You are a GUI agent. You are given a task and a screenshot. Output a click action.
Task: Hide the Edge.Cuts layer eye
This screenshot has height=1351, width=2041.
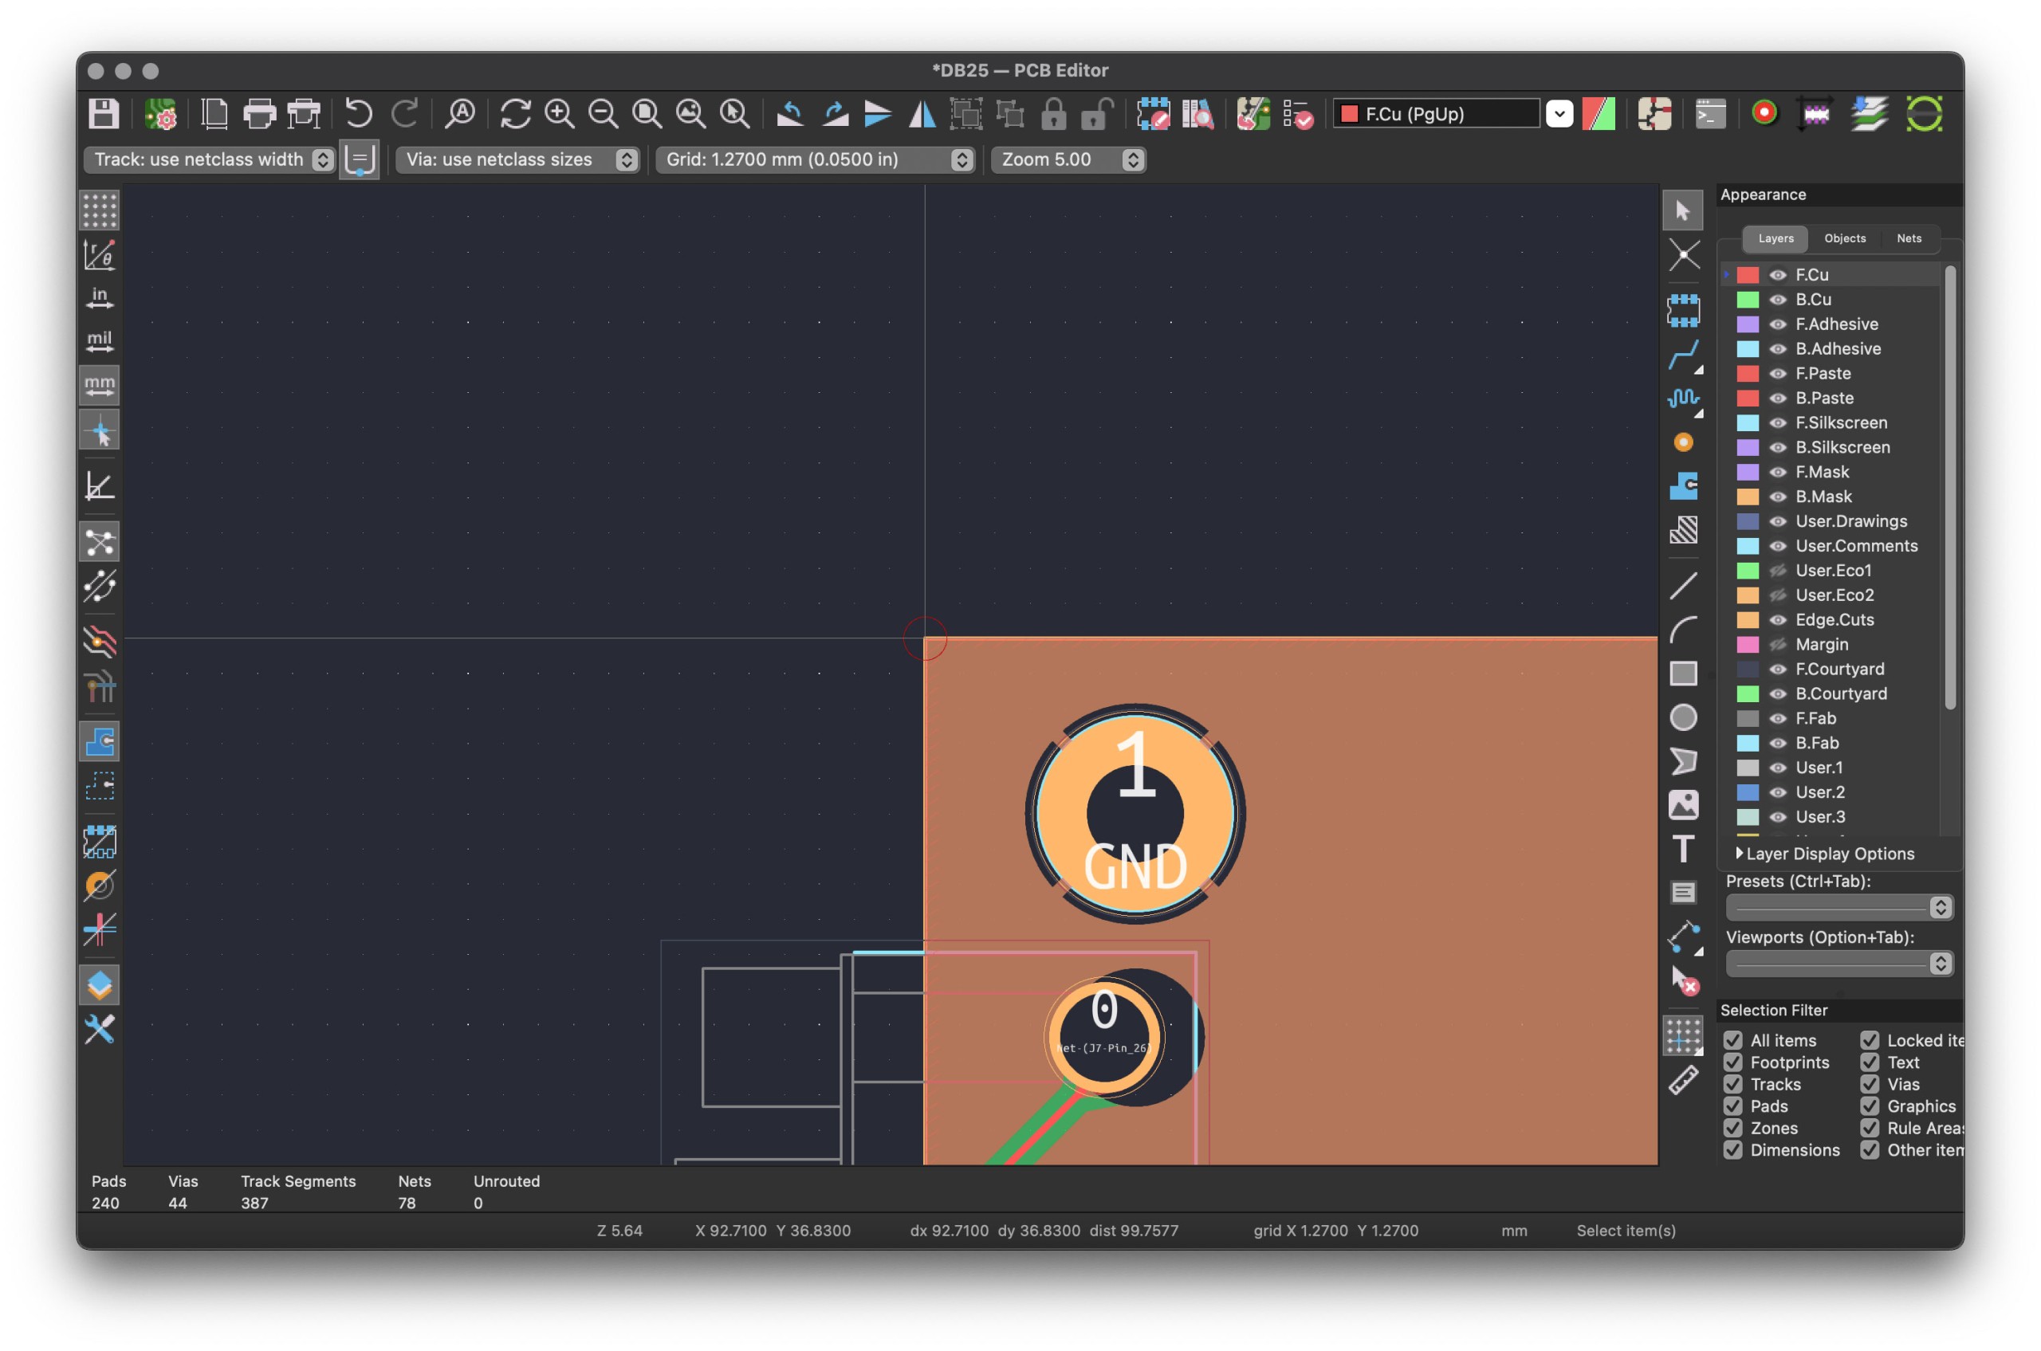point(1777,619)
